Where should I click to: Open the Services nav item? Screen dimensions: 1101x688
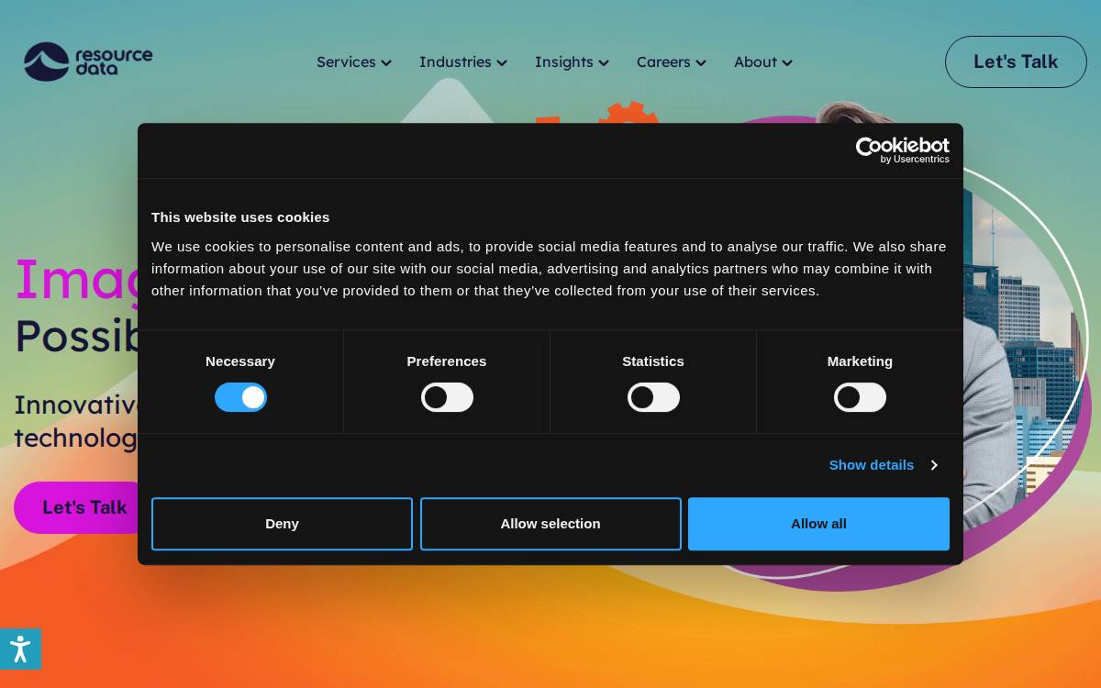click(x=346, y=62)
